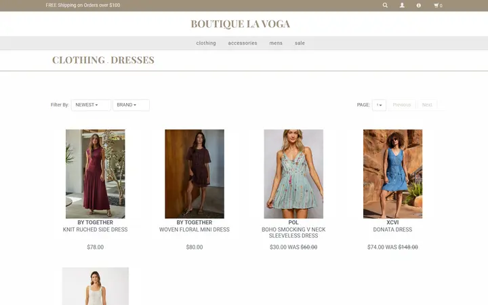Click the $74.00 WAS $148.00 price
Screen dimensions: 488x305
[392, 247]
